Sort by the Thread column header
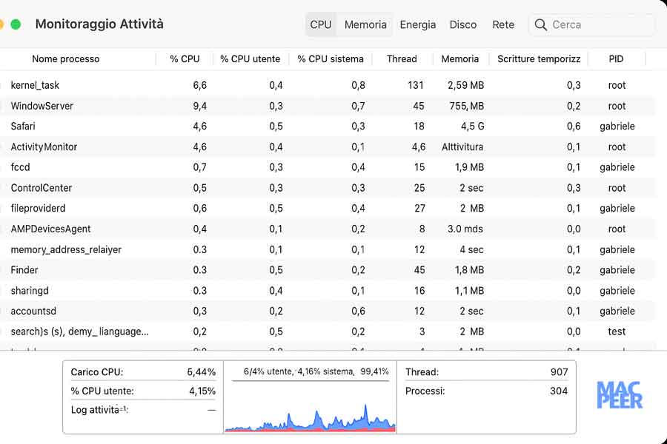Viewport: 667px width, 444px height. point(402,58)
